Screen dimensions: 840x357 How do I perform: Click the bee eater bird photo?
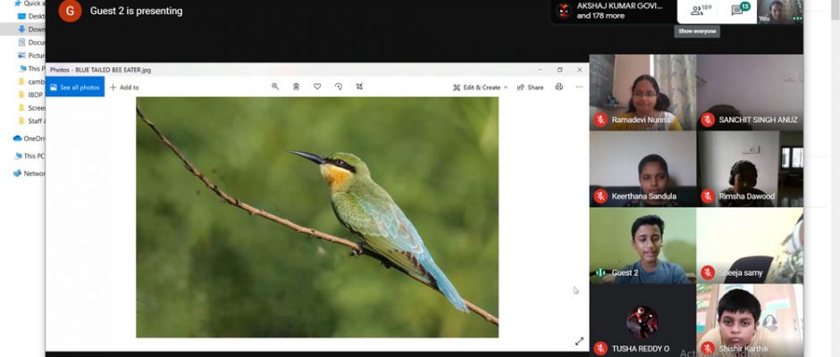click(x=317, y=217)
